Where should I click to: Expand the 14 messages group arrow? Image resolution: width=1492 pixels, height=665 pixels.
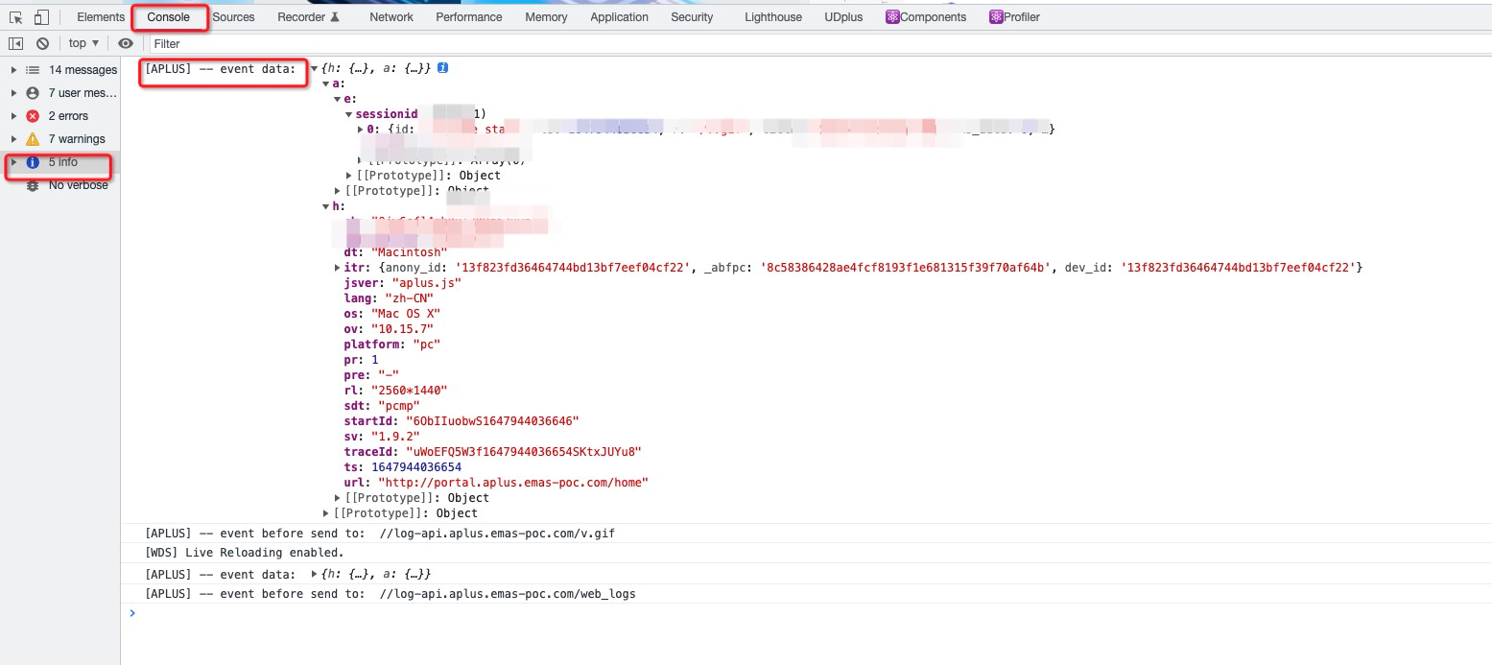13,70
